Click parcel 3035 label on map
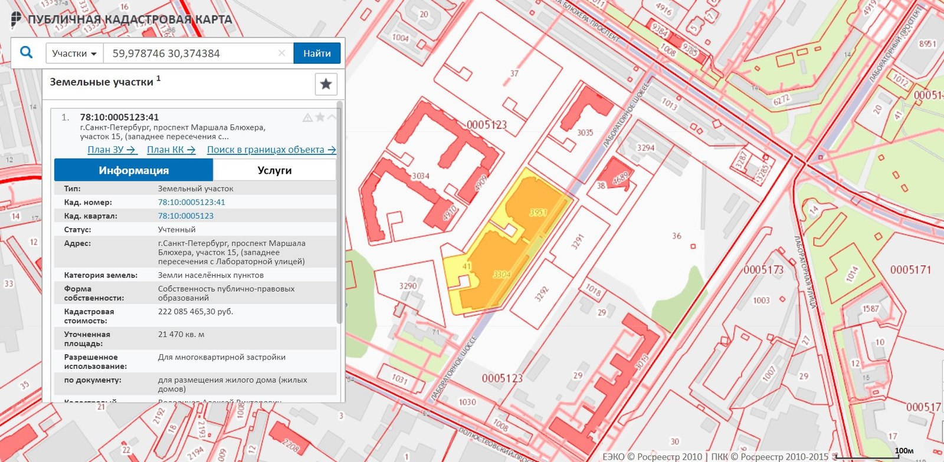 585,133
